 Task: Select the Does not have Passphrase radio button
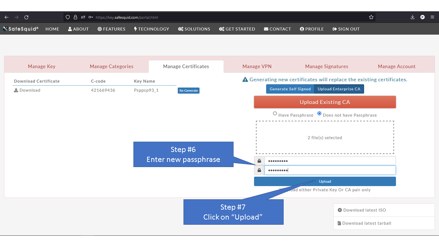coord(319,114)
